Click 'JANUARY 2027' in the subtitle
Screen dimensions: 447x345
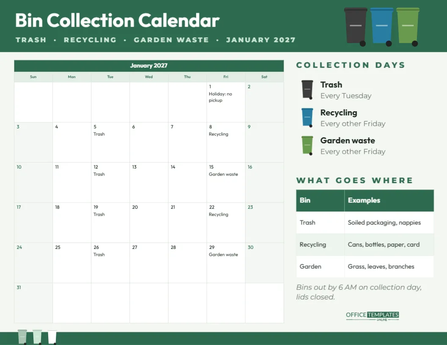point(261,40)
